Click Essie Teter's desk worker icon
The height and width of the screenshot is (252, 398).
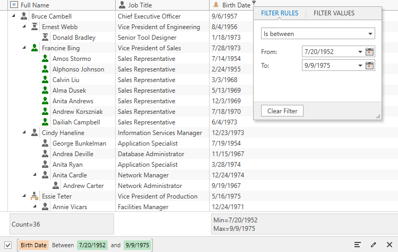[x=34, y=196]
